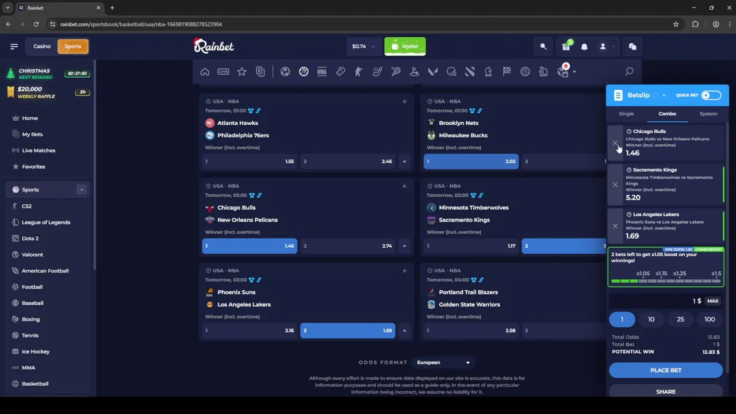Select the Valorant icon in sports bar
Image resolution: width=736 pixels, height=414 pixels.
[x=432, y=72]
